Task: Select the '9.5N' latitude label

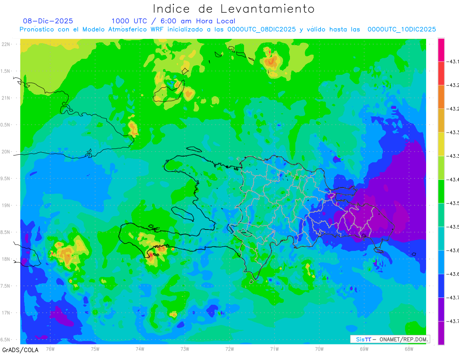Action: coord(5,178)
